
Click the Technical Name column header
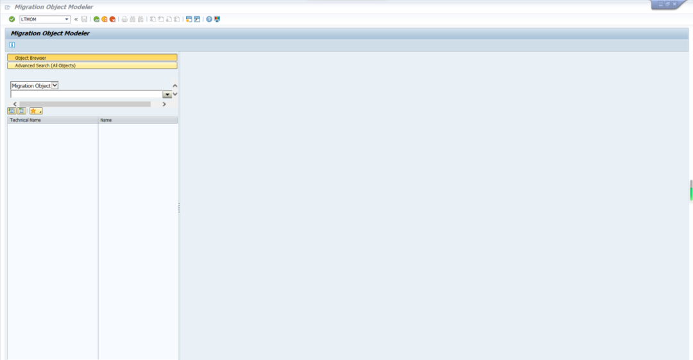(53, 120)
